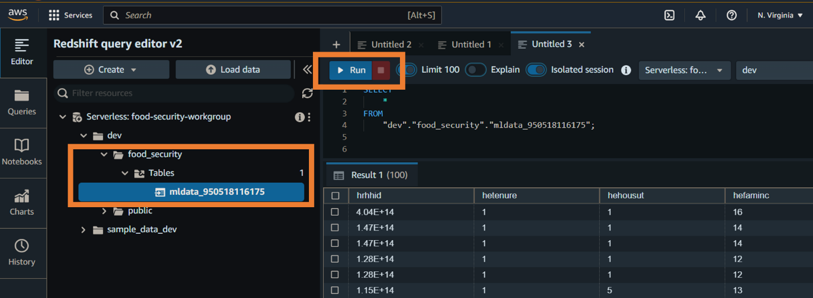Screen dimensions: 813x298
Task: Open the AWS home logo
Action: click(x=18, y=15)
